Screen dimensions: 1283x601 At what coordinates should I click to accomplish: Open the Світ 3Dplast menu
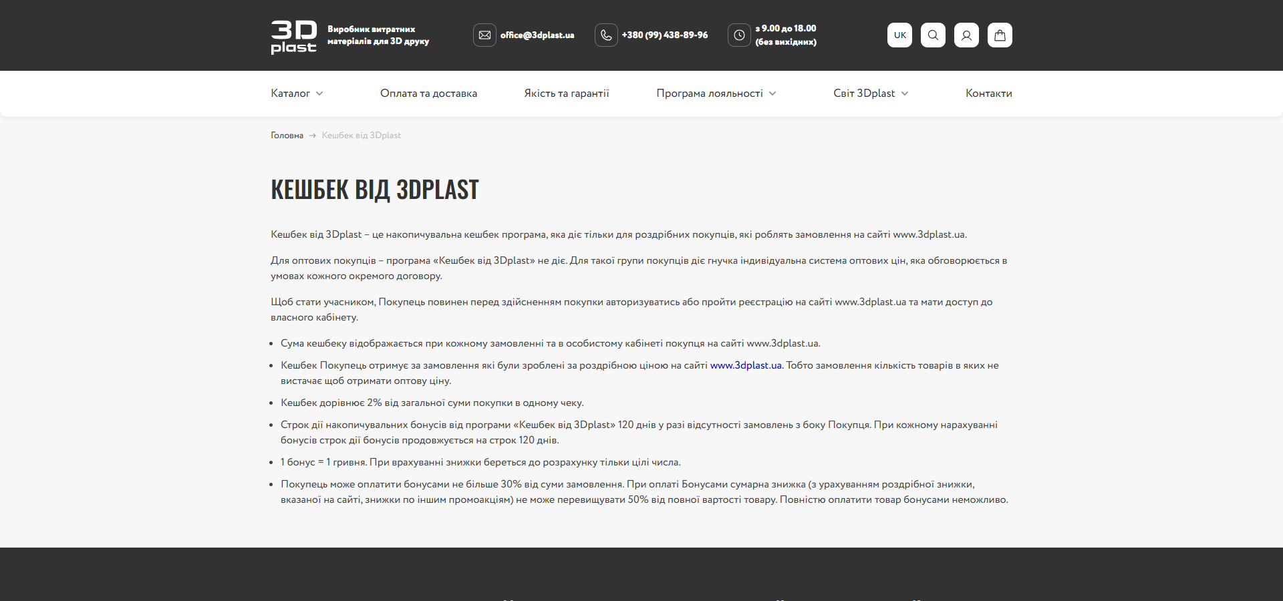point(864,93)
